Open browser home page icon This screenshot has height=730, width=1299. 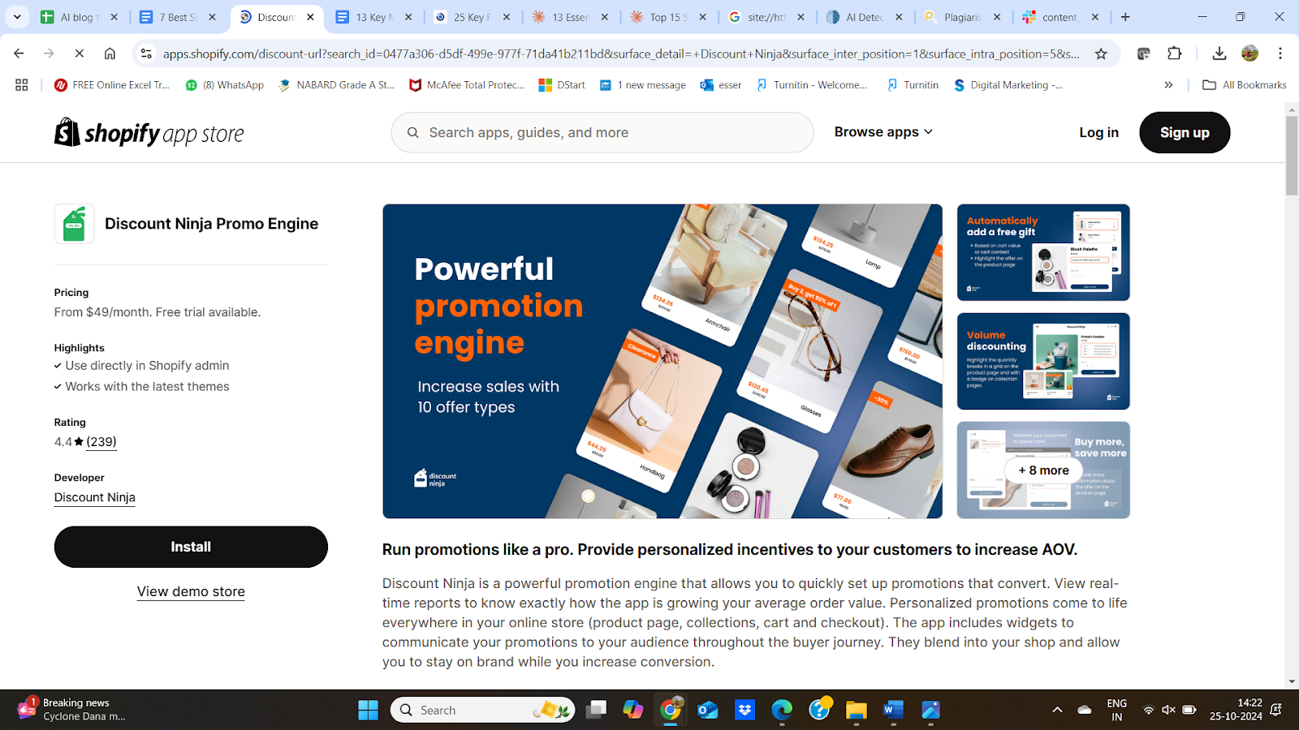110,54
